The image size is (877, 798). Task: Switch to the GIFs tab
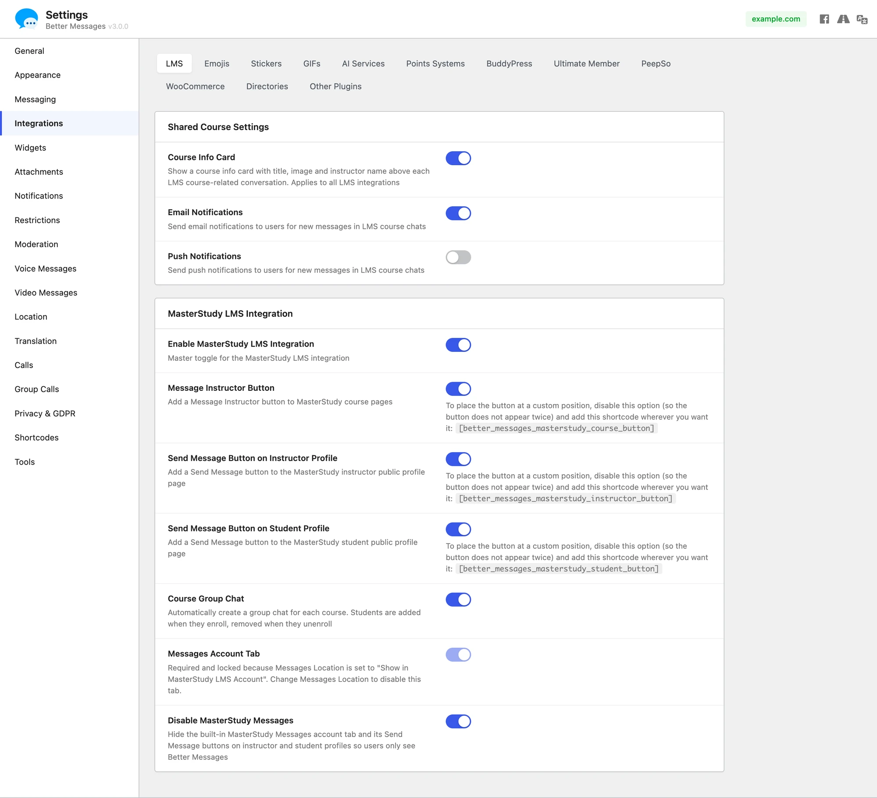coord(312,64)
